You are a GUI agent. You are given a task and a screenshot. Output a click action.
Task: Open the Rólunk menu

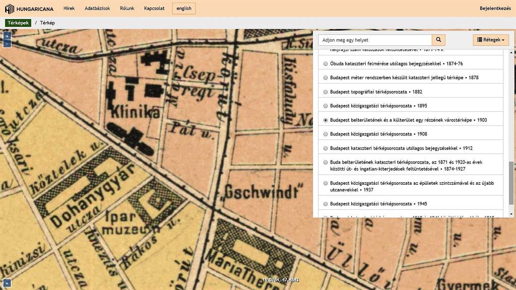pos(127,9)
